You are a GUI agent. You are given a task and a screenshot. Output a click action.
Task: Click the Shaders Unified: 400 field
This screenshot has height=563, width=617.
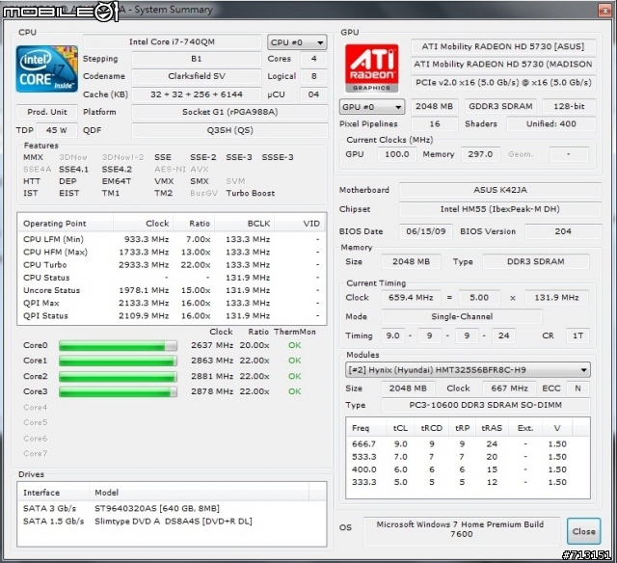click(x=550, y=124)
